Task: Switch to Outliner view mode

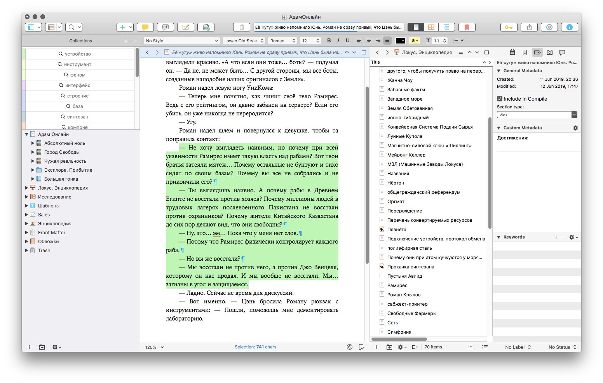Action: tap(446, 27)
